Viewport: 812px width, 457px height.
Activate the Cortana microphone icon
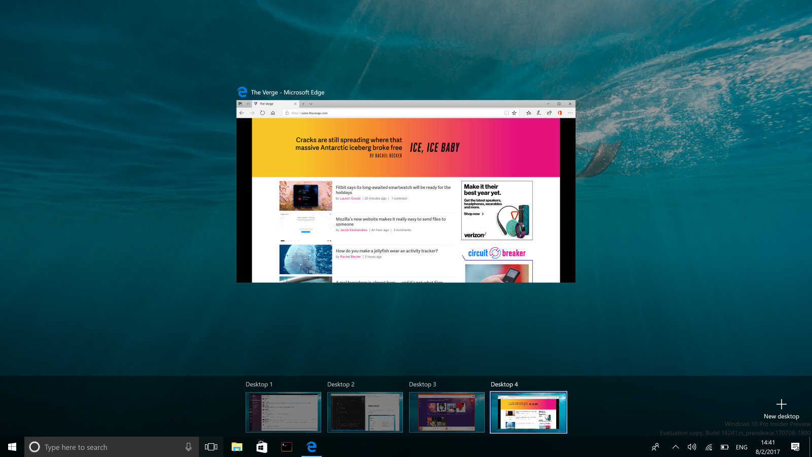[188, 447]
